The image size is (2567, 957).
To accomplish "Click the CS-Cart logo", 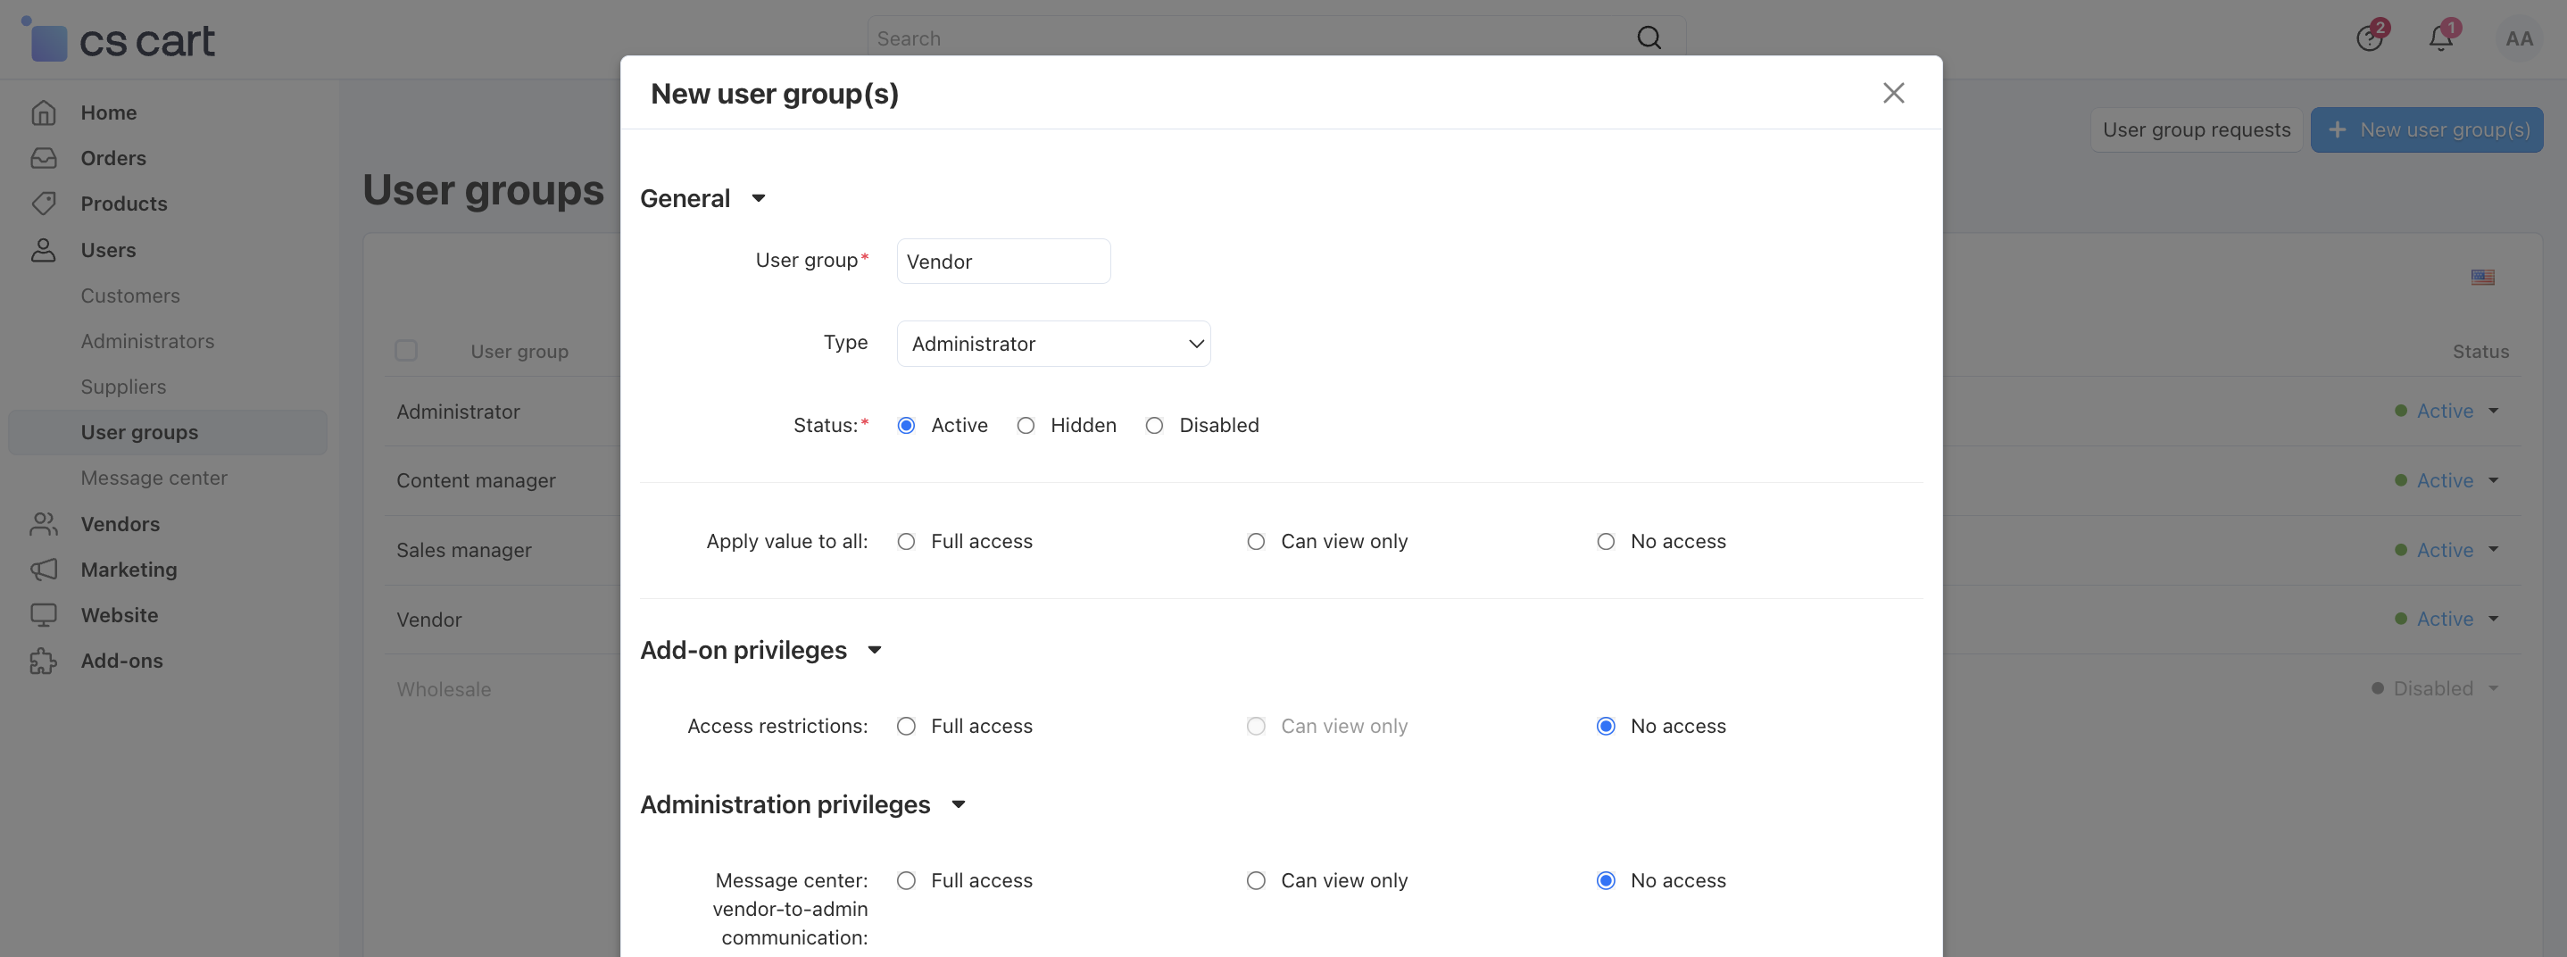I will (118, 40).
